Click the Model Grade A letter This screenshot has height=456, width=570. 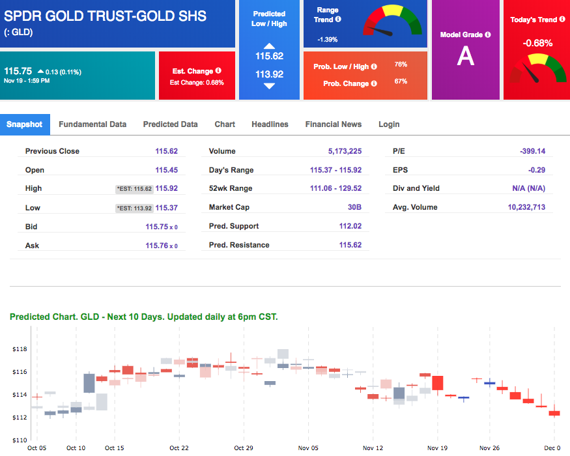(x=466, y=56)
